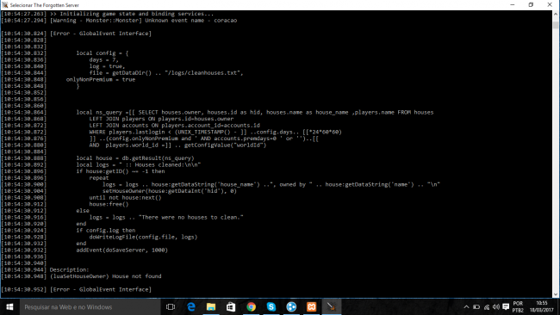Open The Forgotten Server window system menu icon

5,4
